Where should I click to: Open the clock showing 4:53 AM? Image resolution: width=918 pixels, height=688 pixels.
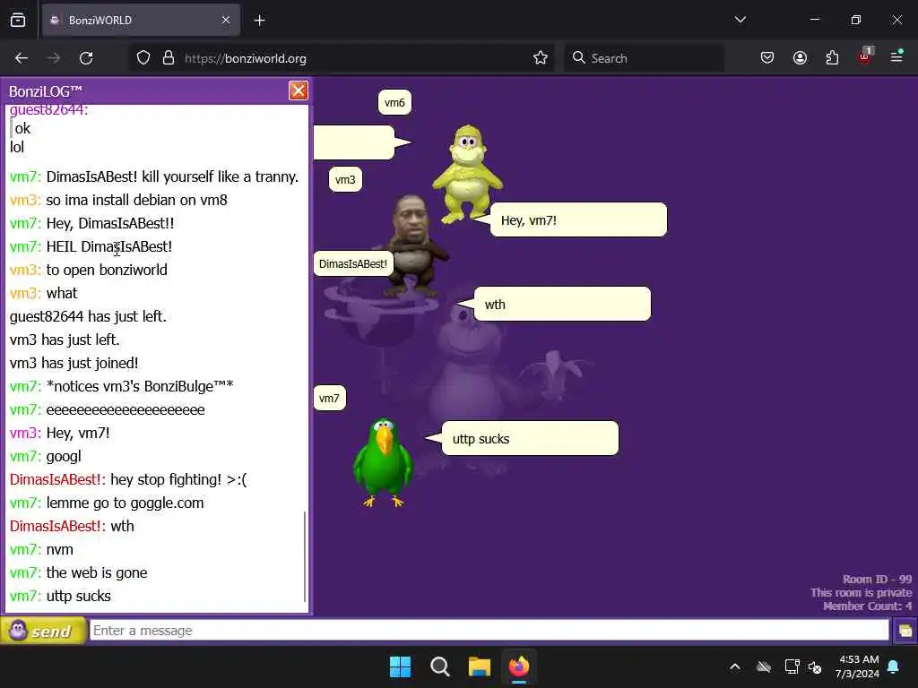858,666
